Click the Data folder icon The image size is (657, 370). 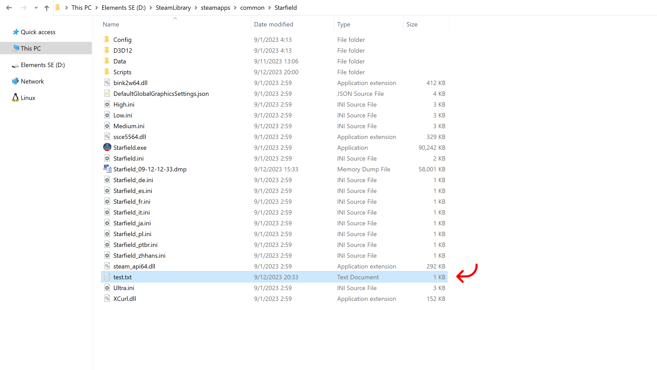click(x=107, y=61)
